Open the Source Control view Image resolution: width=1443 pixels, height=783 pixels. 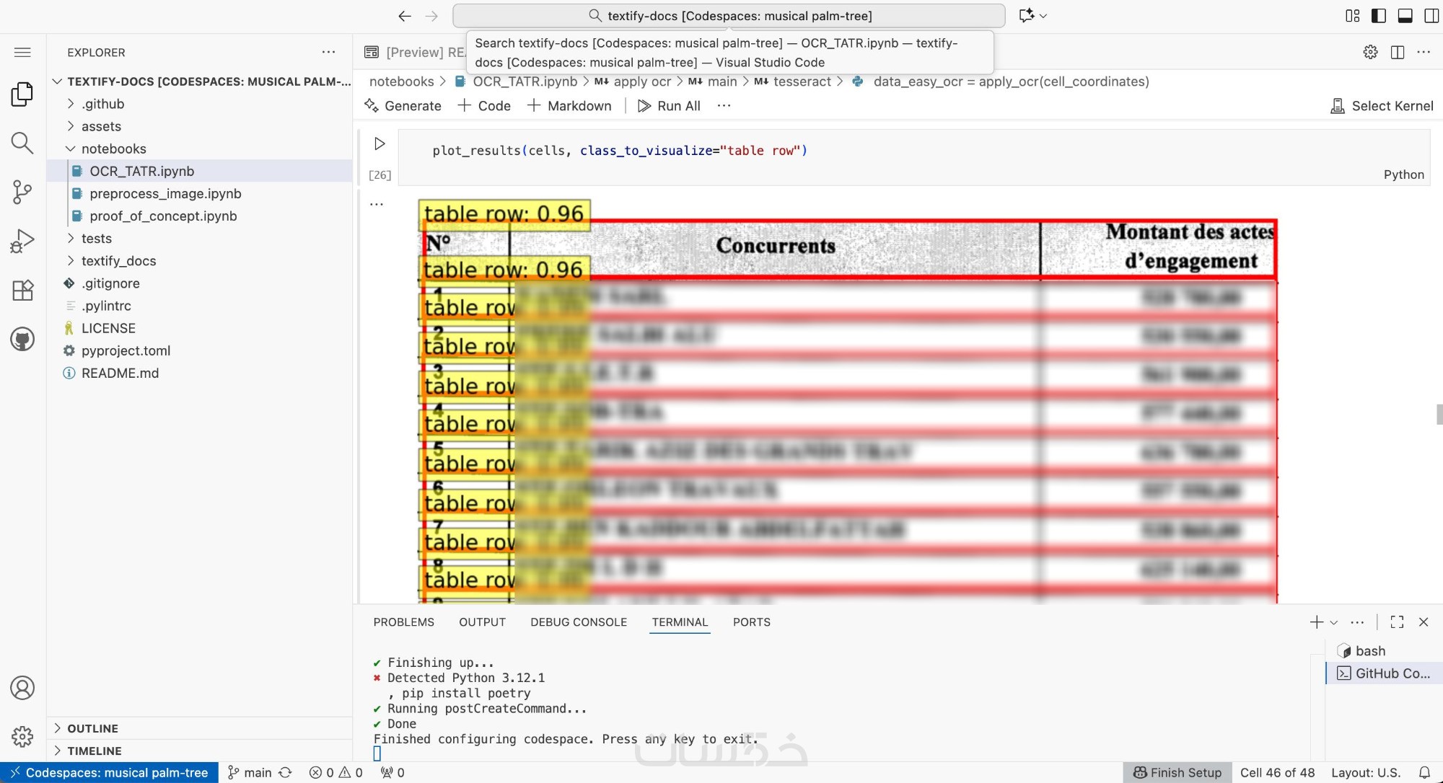pyautogui.click(x=22, y=192)
